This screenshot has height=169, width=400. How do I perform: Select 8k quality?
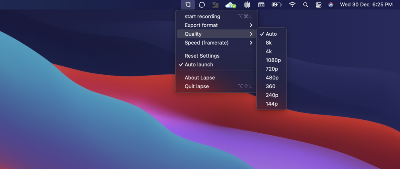coord(271,43)
